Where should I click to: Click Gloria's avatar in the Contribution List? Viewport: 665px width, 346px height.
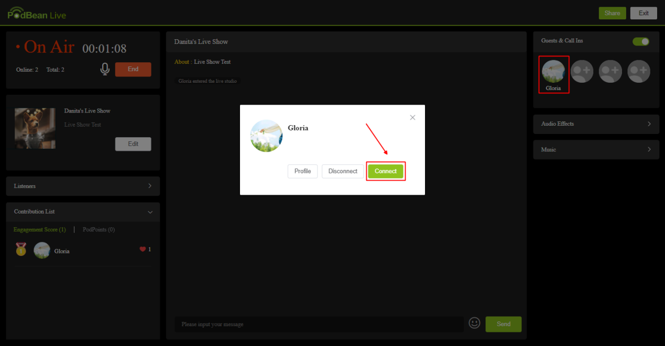[41, 250]
